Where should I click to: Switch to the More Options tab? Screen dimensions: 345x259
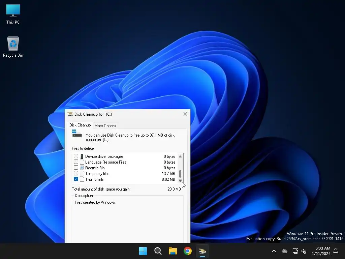click(105, 126)
